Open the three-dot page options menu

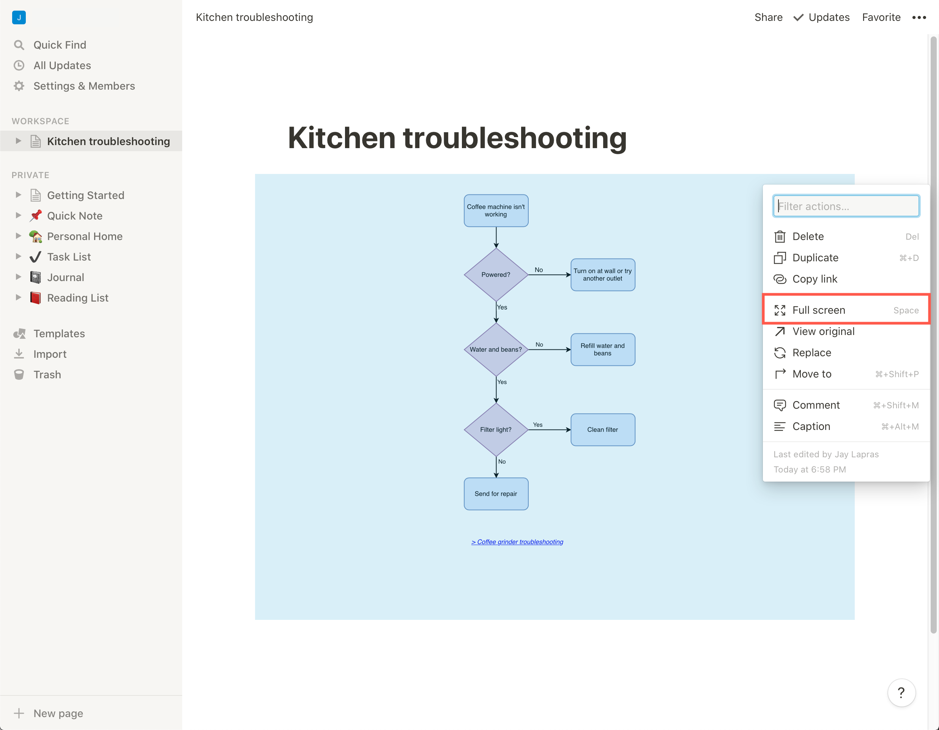point(919,17)
